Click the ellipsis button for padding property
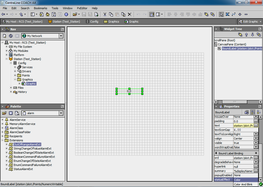263x187 pixels. coord(256,121)
